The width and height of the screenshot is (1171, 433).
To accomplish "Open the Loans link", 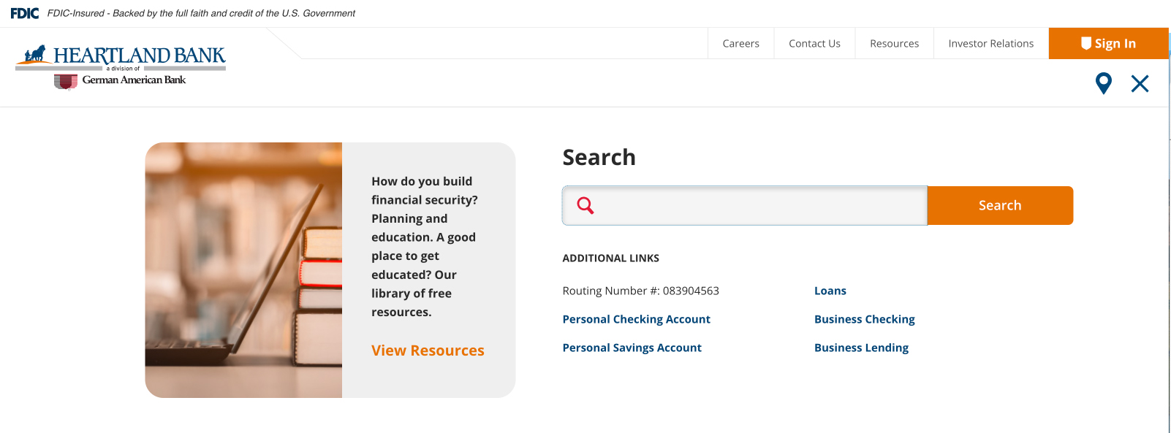I will click(x=830, y=291).
